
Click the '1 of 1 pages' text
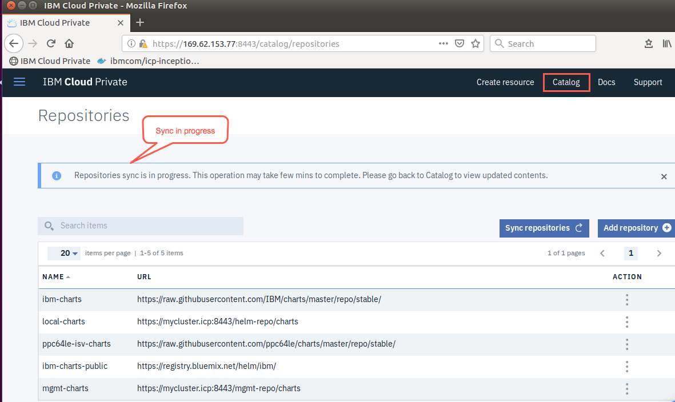(566, 253)
